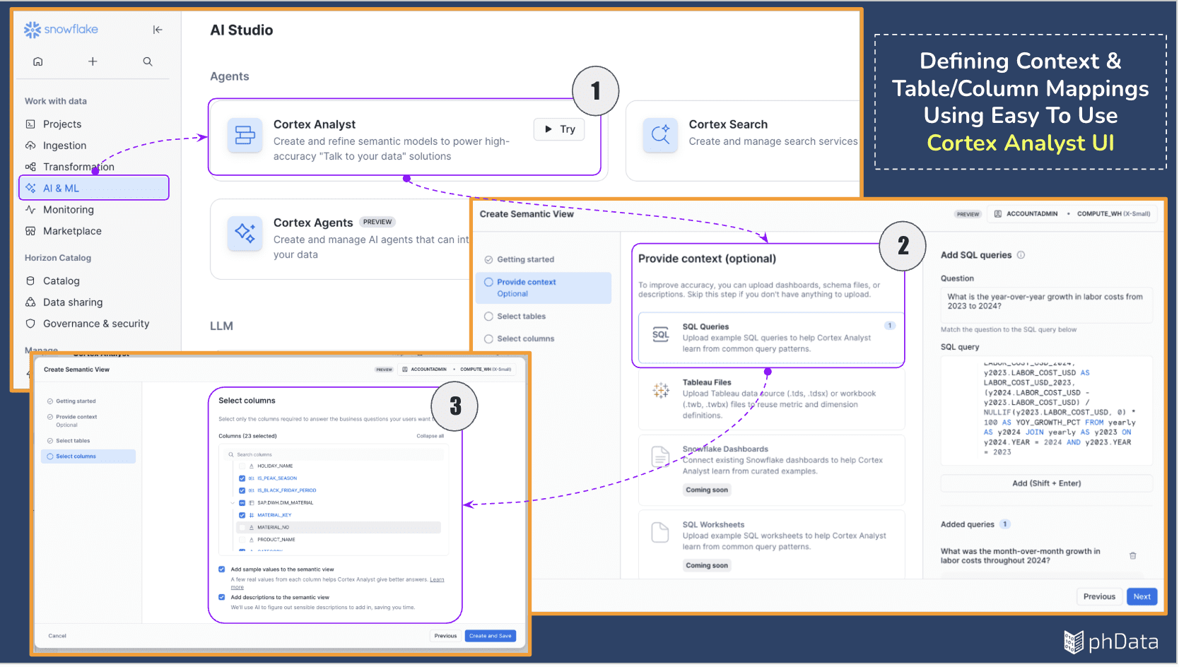The width and height of the screenshot is (1179, 667).
Task: Open AI & ML in the sidebar
Action: click(94, 188)
